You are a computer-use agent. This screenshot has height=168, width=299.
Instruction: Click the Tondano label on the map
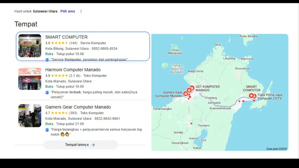204,125
